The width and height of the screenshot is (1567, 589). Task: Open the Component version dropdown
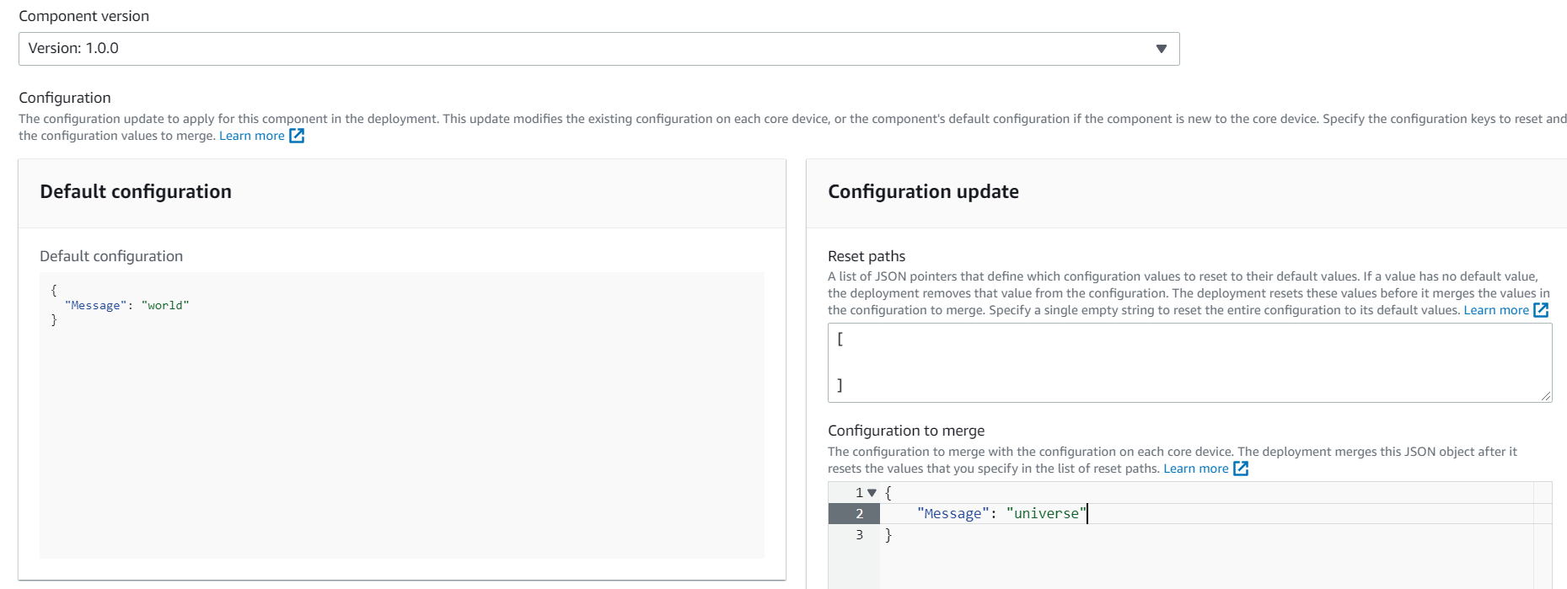pyautogui.click(x=598, y=49)
